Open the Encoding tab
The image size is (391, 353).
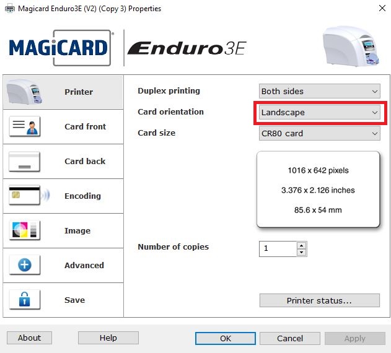pos(63,196)
